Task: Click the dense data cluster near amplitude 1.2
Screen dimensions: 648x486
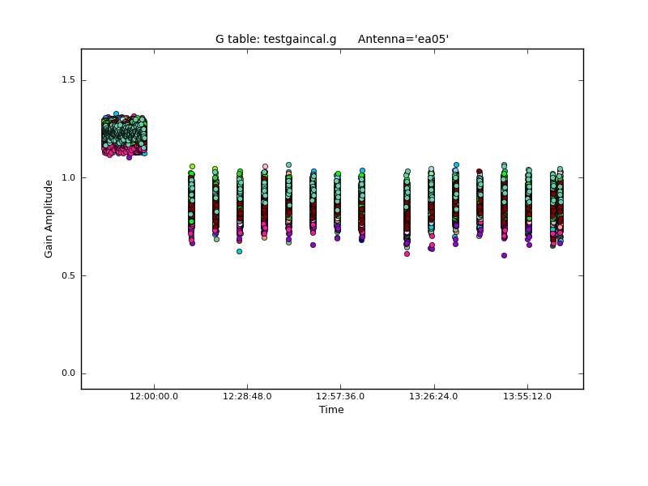Action: (x=124, y=134)
